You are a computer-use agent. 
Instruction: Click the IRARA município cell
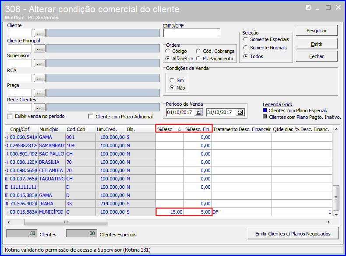tap(52, 204)
